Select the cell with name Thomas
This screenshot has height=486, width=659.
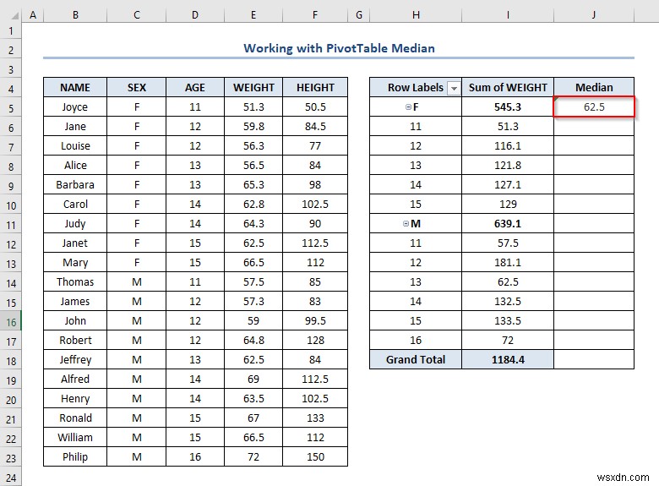click(75, 281)
